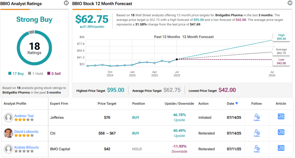
Task: Open Andrew Tsai's analyst profile link
Action: point(24,116)
